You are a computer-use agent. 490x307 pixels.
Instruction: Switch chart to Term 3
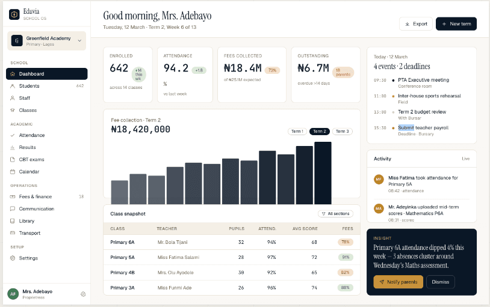coord(342,132)
